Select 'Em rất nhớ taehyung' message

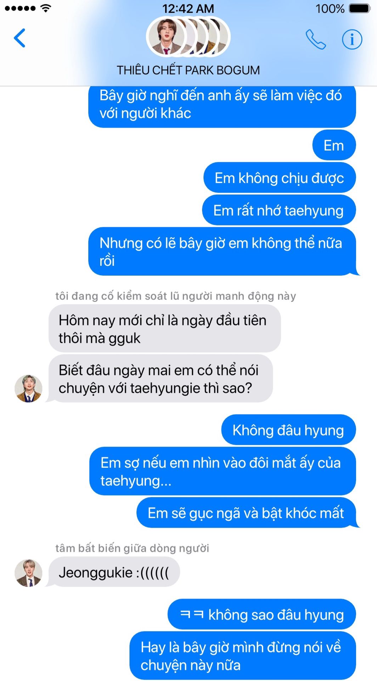278,210
